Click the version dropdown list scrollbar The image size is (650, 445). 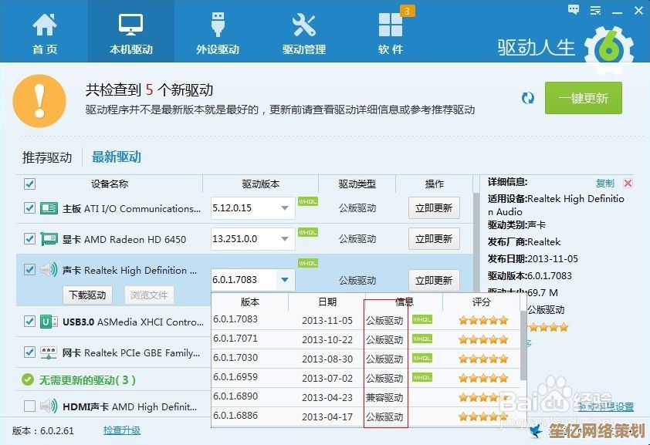pyautogui.click(x=523, y=346)
